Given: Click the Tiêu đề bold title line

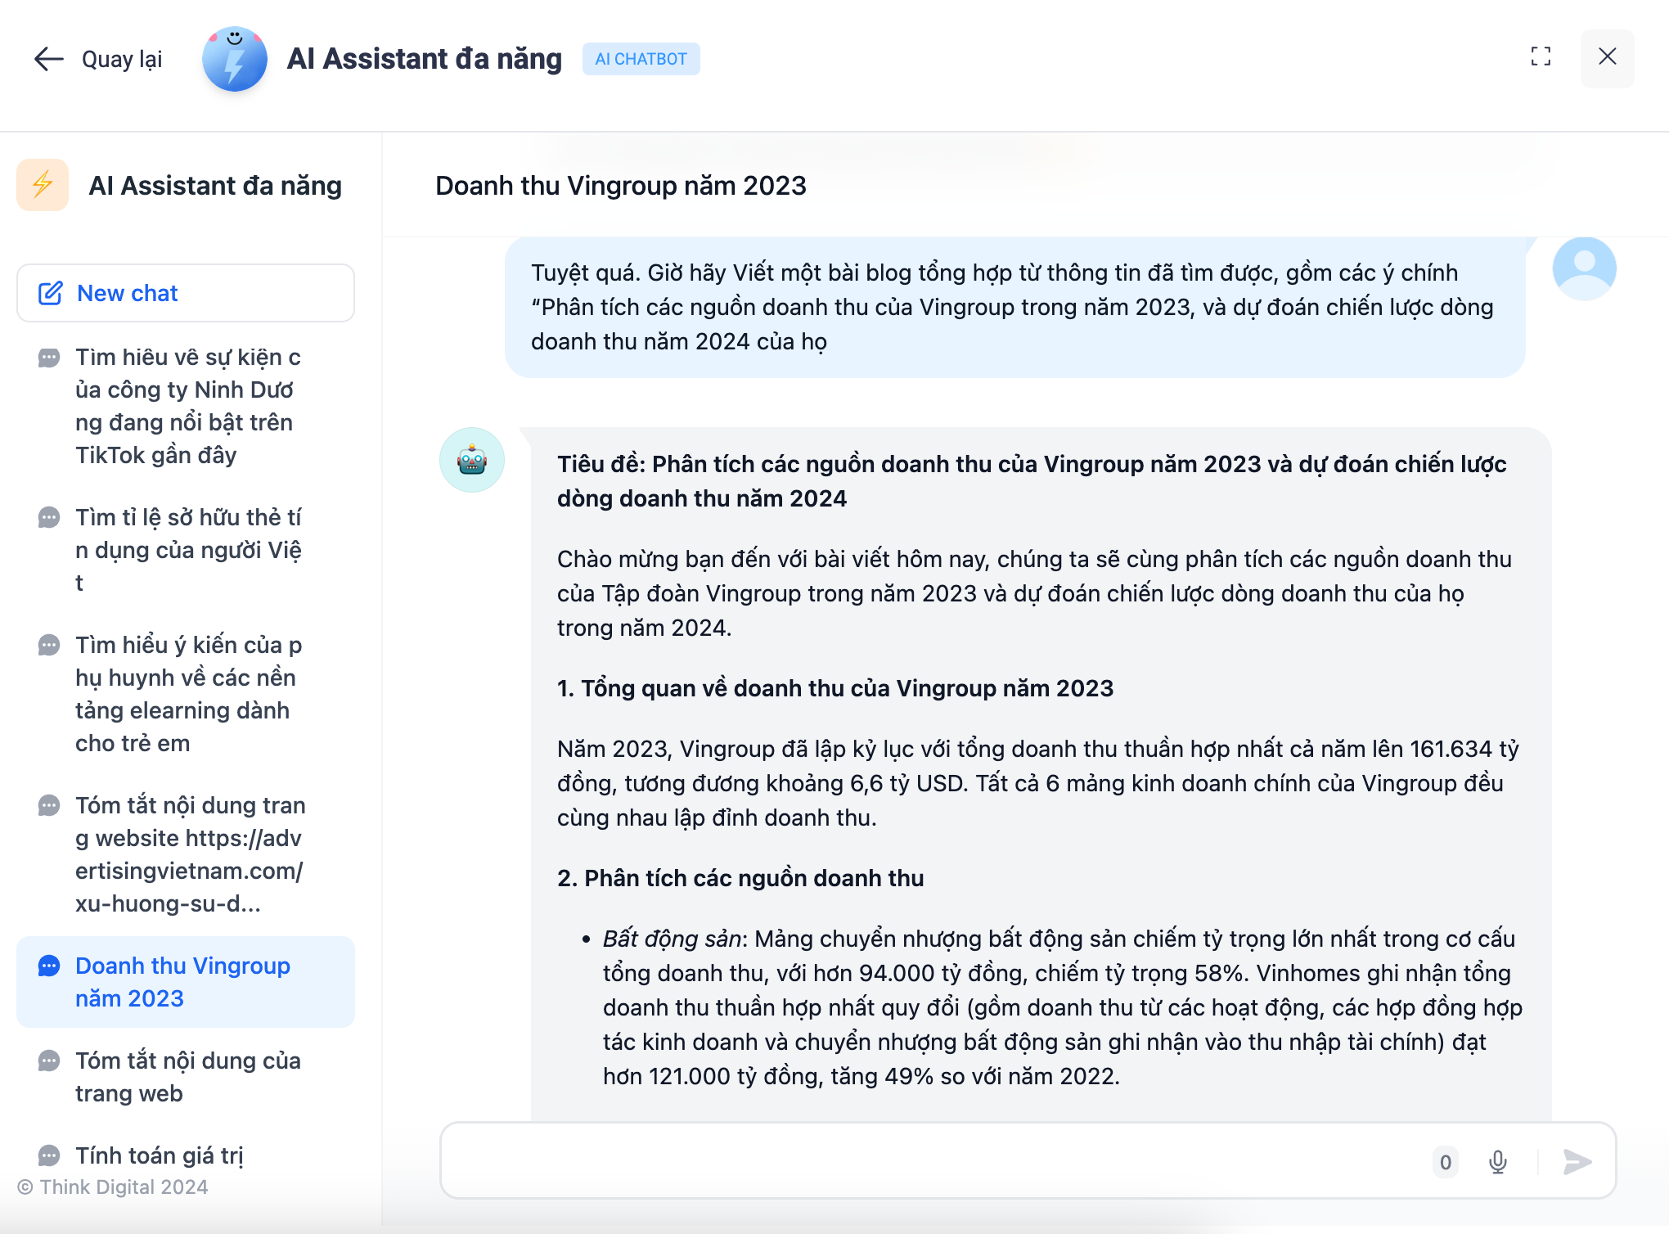Looking at the screenshot, I should [1032, 481].
